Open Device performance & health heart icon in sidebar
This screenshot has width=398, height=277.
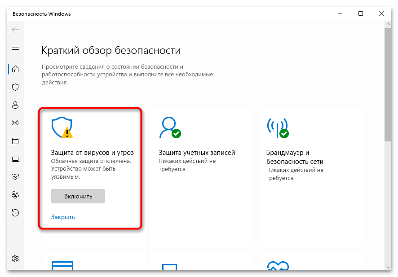[x=15, y=177]
